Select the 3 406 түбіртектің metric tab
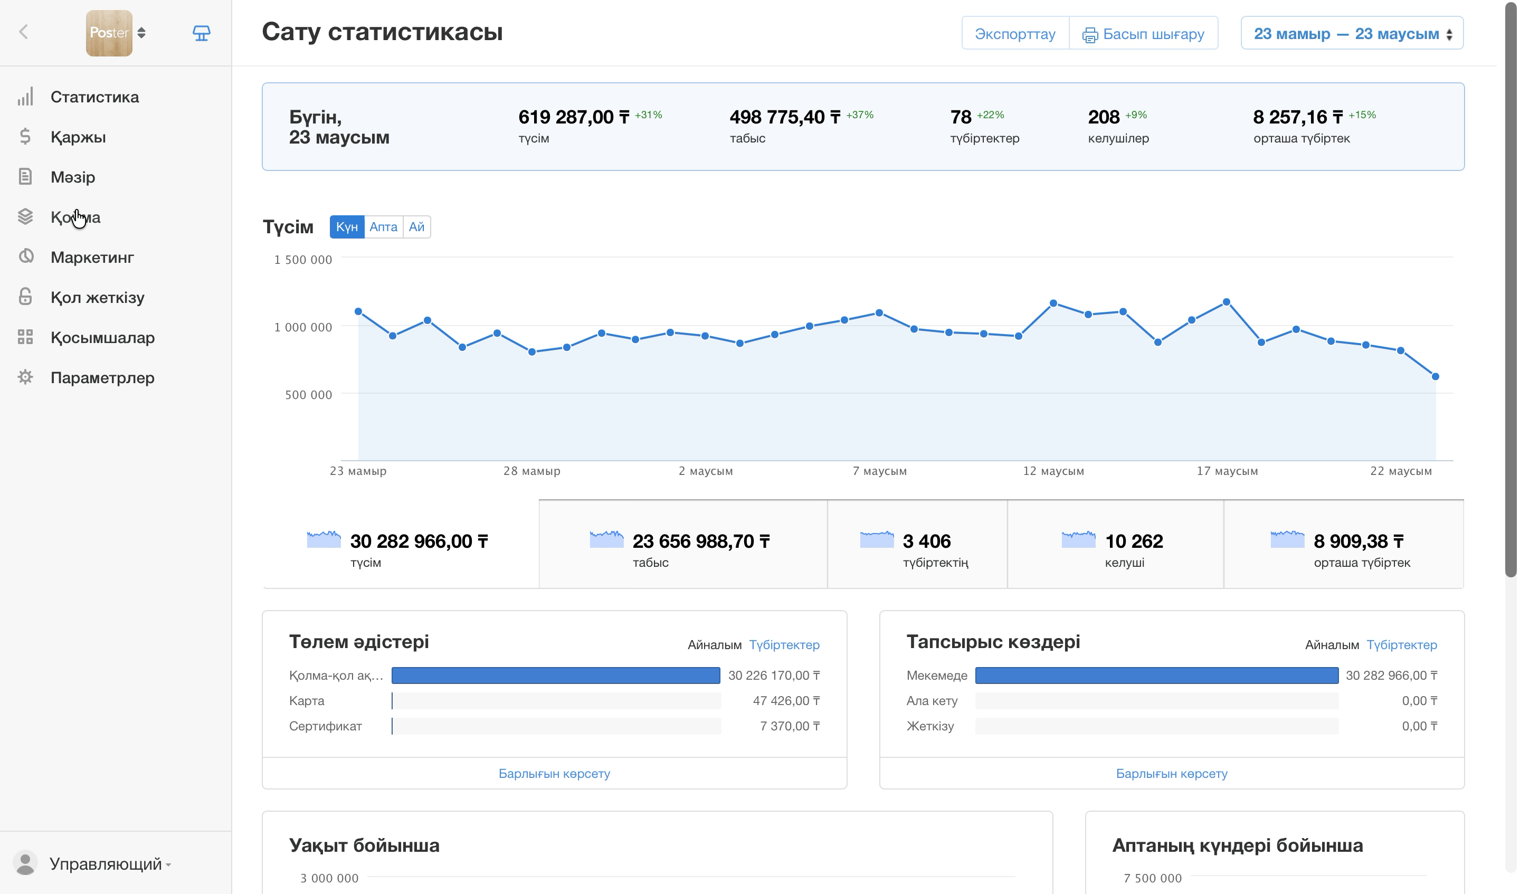This screenshot has height=894, width=1520. click(x=917, y=545)
